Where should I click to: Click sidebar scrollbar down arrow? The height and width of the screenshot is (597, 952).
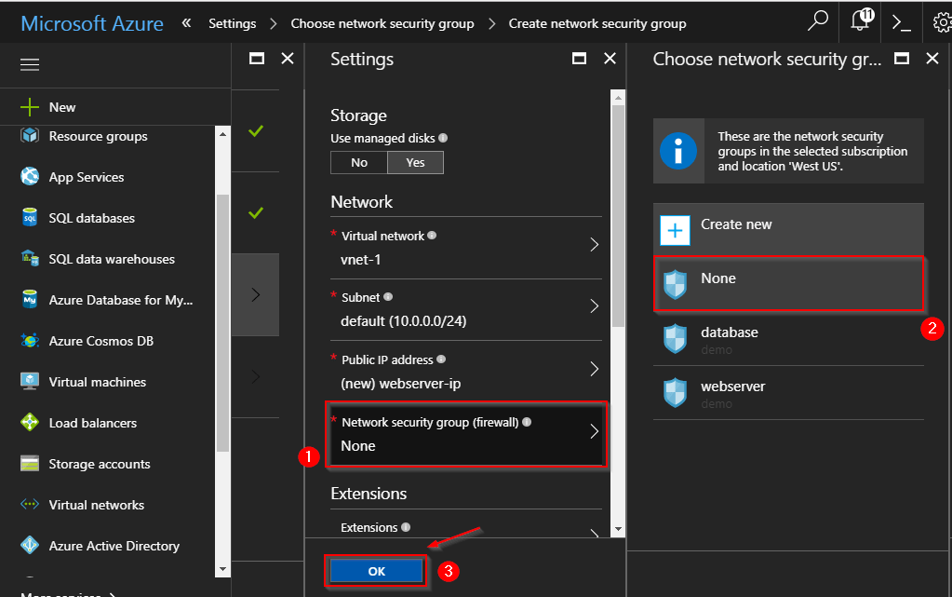pos(222,570)
